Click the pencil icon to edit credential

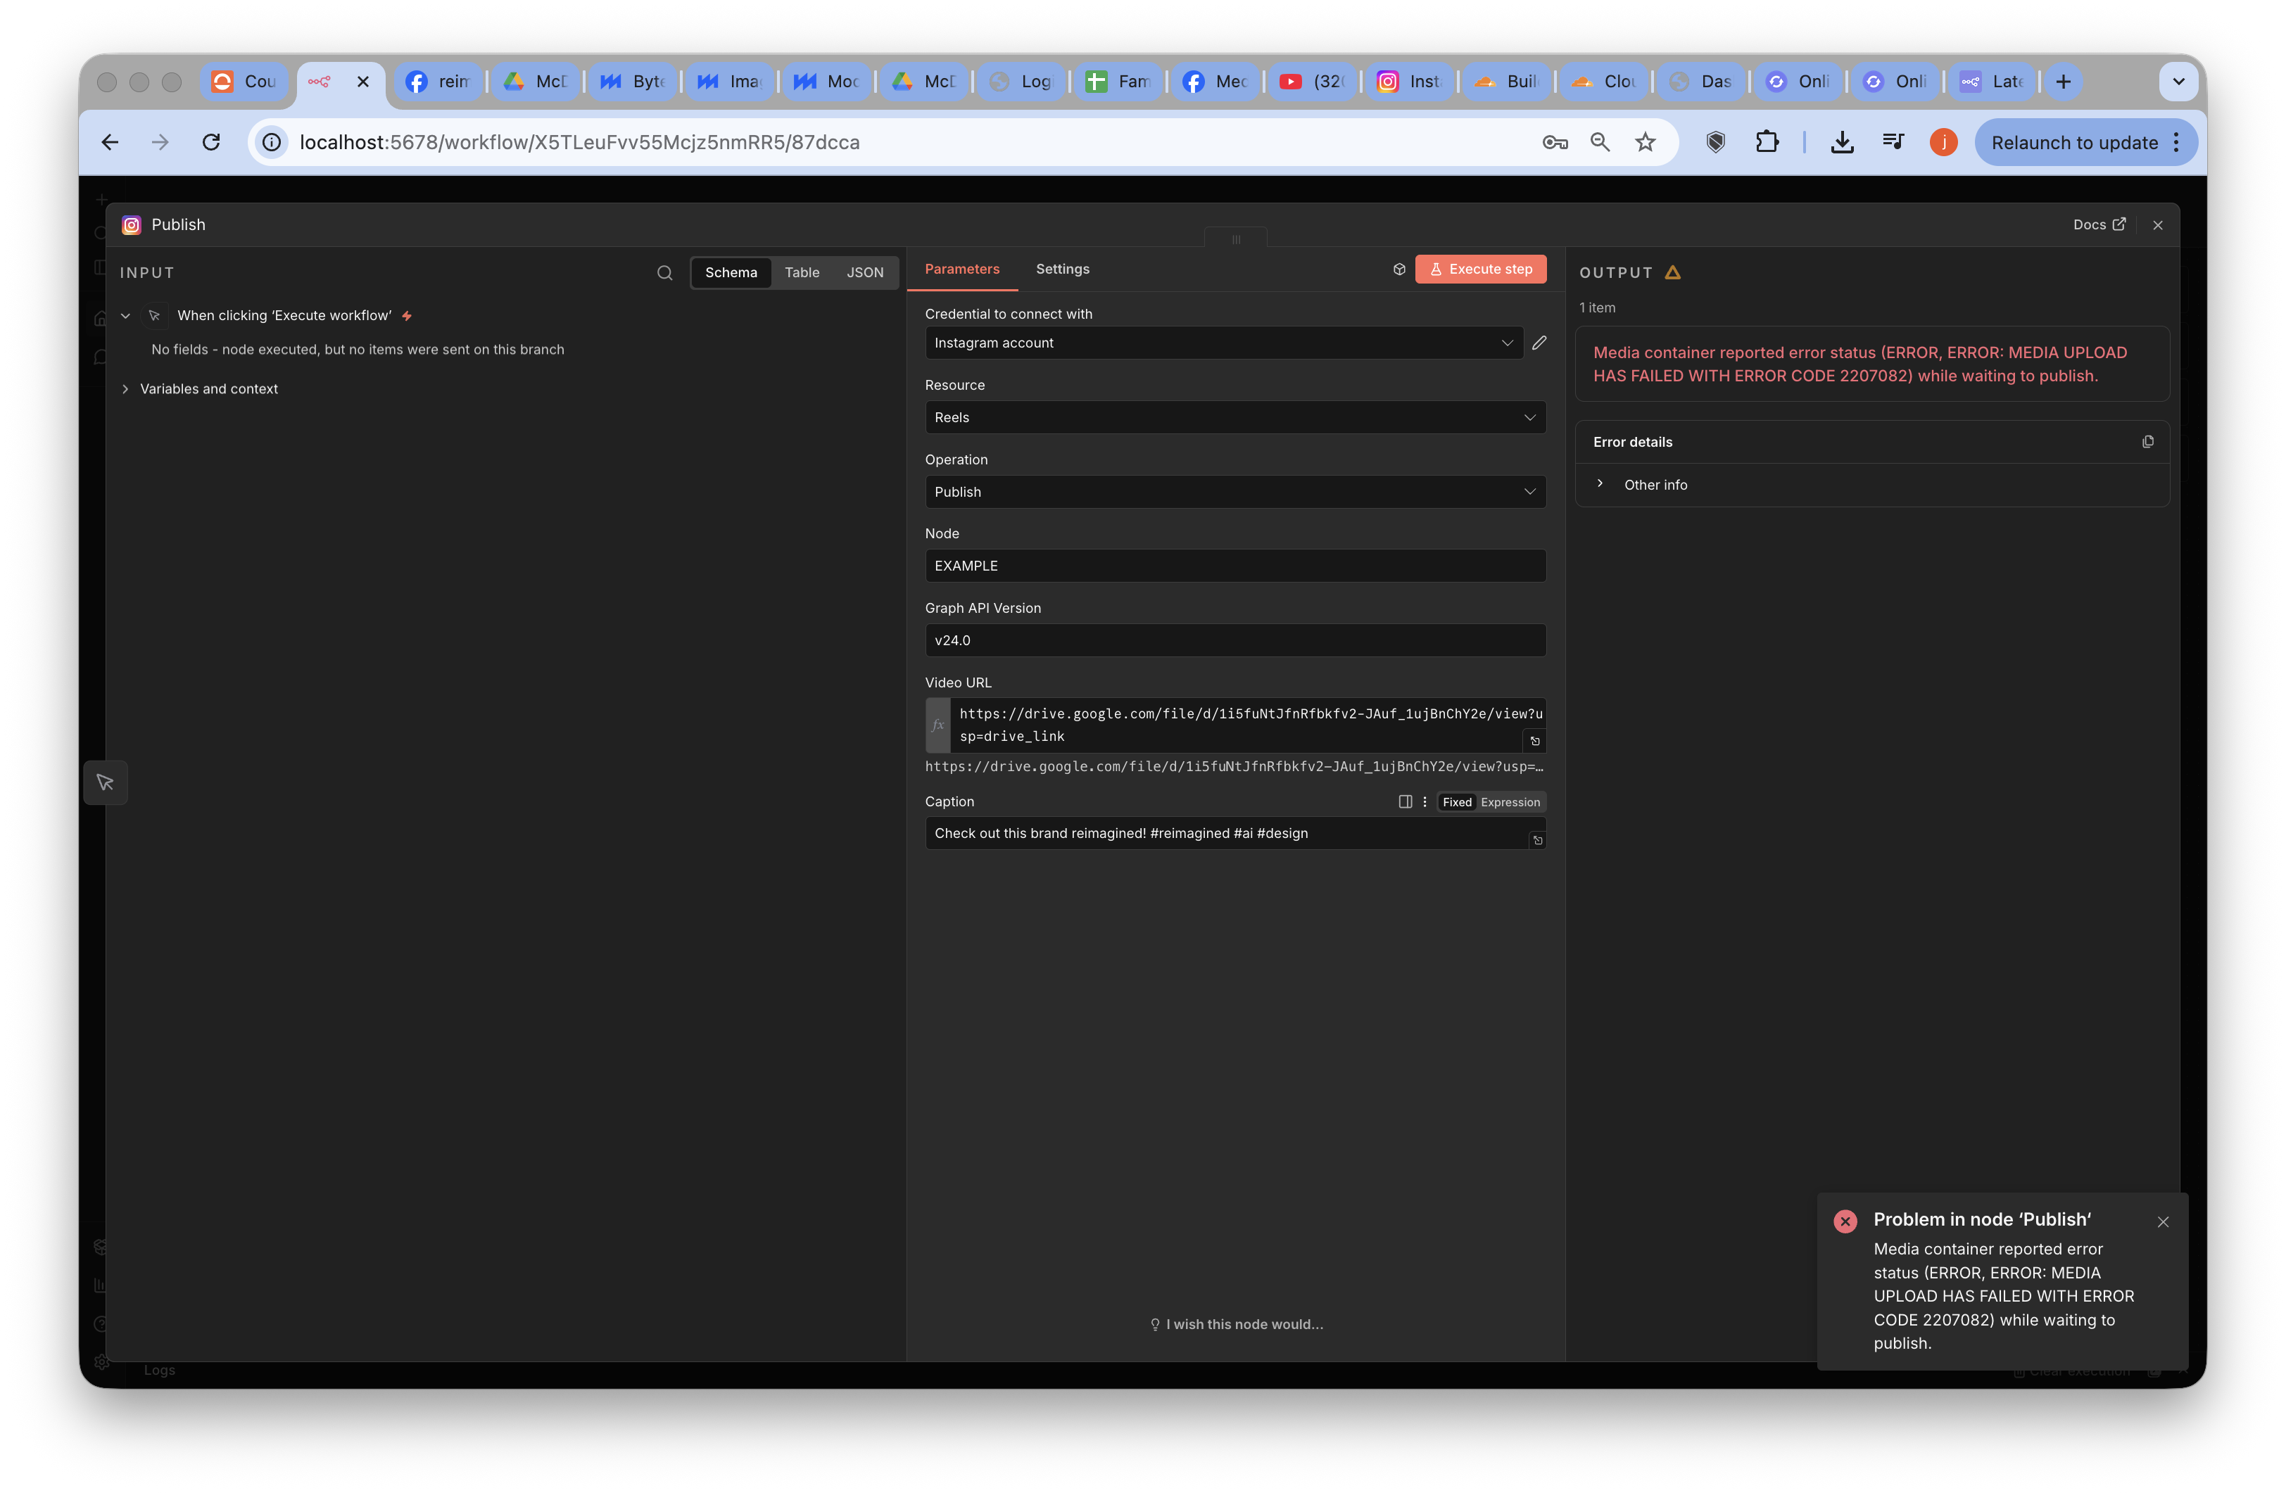tap(1539, 343)
